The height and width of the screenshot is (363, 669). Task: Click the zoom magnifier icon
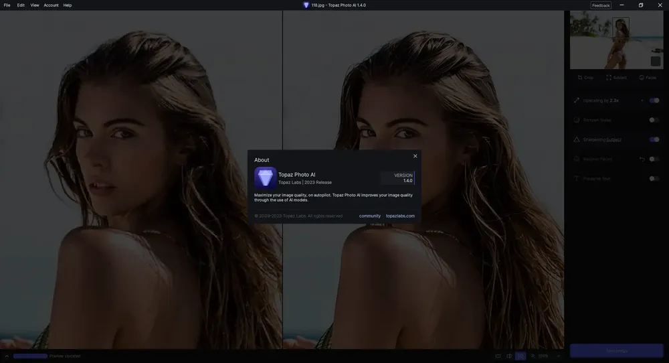pyautogui.click(x=533, y=356)
